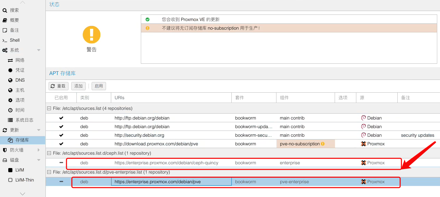Click the 网络 arrows icon

coord(10,60)
